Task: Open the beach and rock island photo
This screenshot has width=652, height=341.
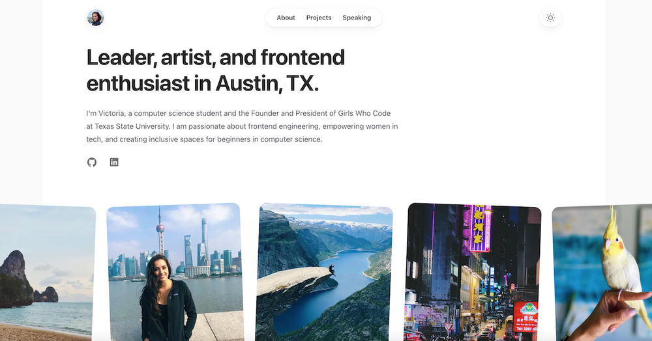Action: tap(46, 273)
